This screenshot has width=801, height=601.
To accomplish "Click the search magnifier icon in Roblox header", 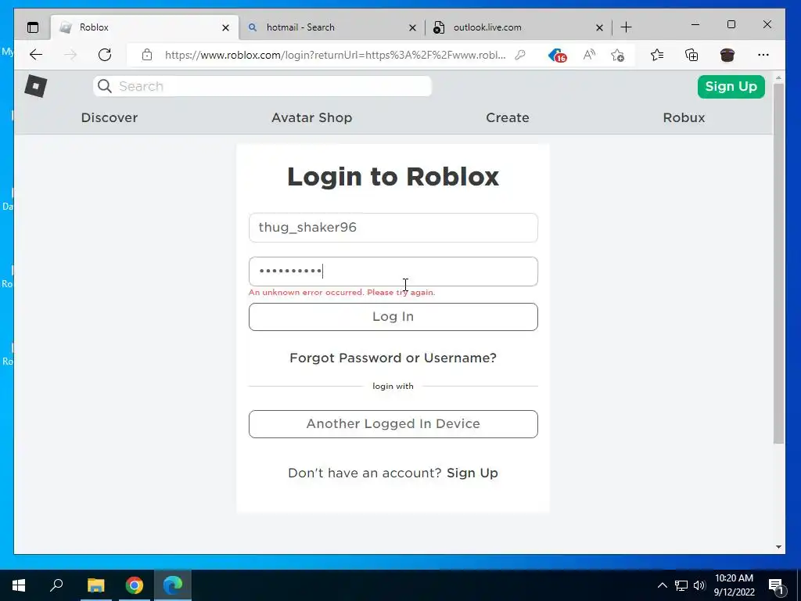I will pyautogui.click(x=104, y=86).
